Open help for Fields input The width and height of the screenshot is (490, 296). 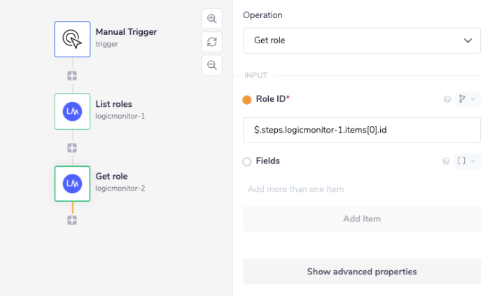tap(445, 161)
